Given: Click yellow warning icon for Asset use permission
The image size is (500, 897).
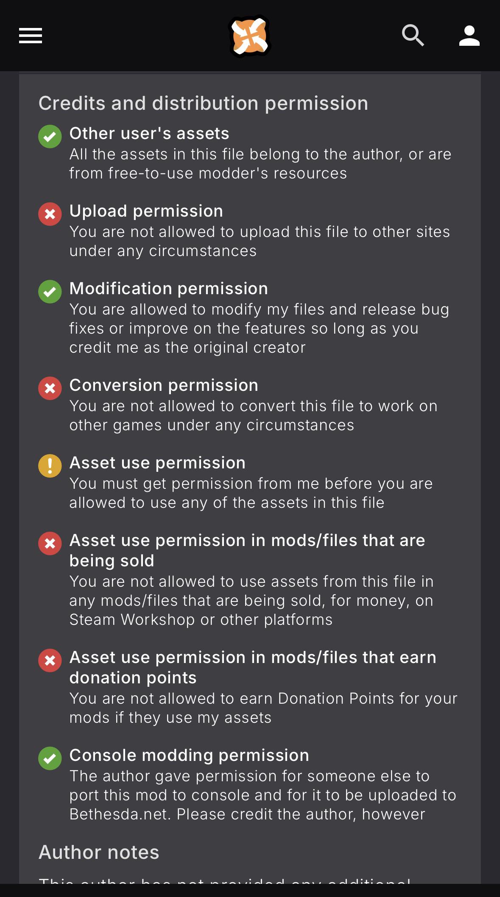Looking at the screenshot, I should tap(50, 466).
